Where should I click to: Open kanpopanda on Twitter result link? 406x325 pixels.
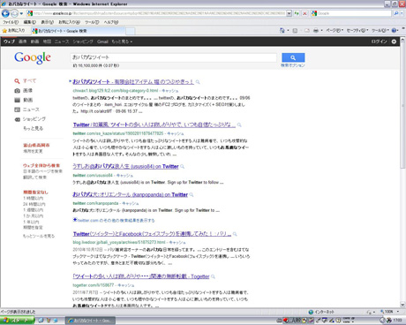[x=131, y=194]
